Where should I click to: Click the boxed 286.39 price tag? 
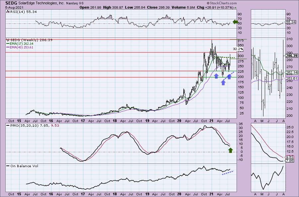coord(291,56)
